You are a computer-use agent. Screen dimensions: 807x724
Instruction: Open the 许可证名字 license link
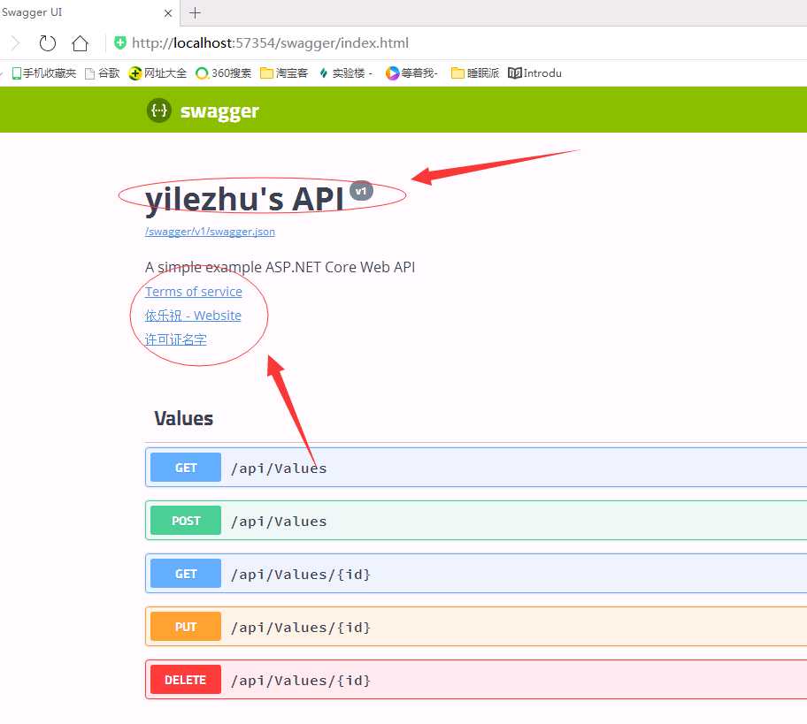tap(176, 339)
